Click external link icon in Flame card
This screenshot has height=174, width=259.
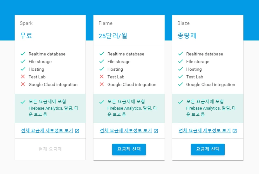156,131
